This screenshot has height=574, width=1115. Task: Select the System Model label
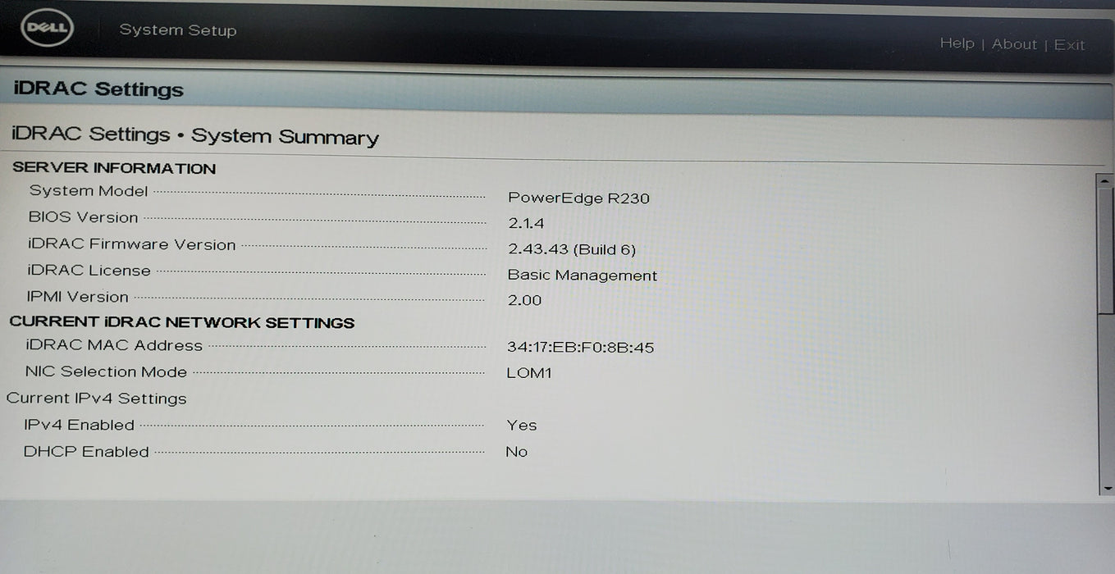coord(89,191)
